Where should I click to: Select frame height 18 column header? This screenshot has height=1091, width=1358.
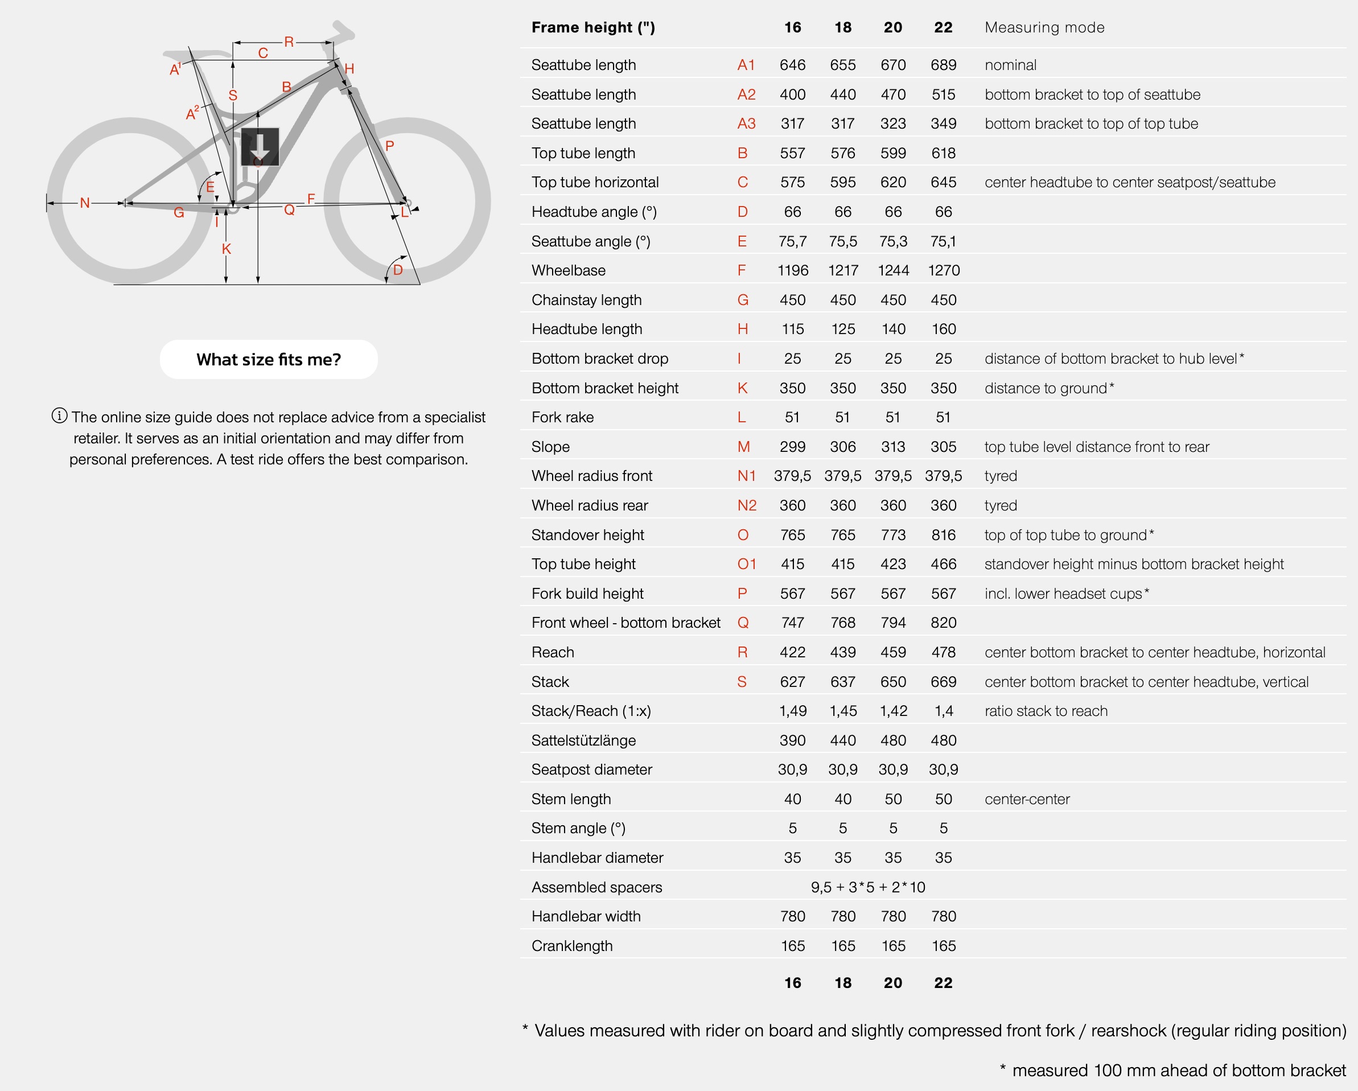point(843,27)
